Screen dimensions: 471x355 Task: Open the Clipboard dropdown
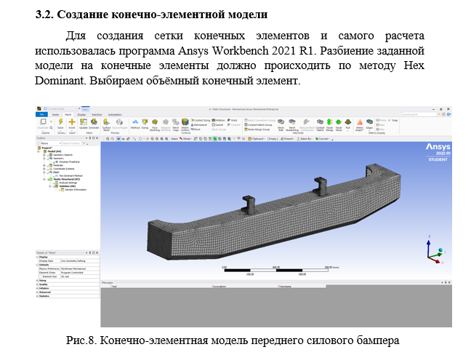point(257,139)
